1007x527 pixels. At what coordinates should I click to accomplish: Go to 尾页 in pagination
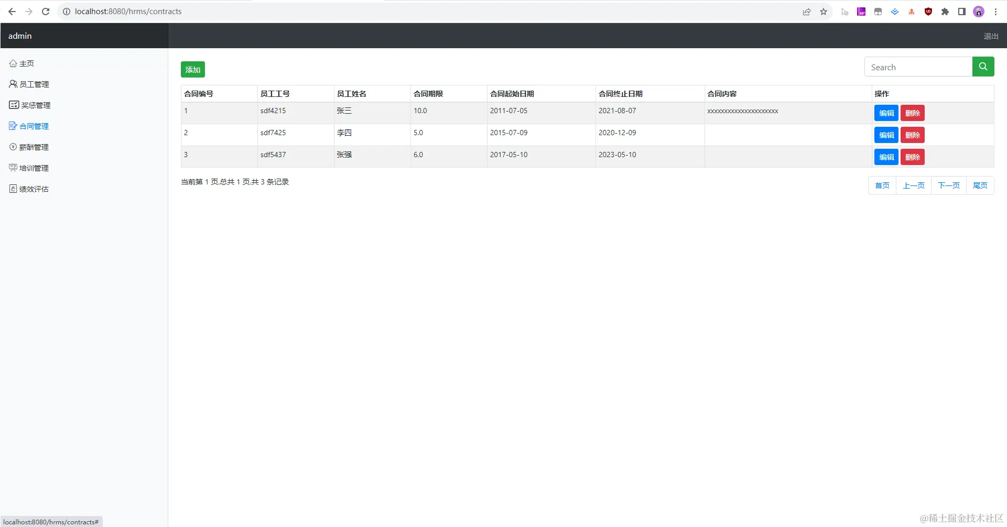980,185
